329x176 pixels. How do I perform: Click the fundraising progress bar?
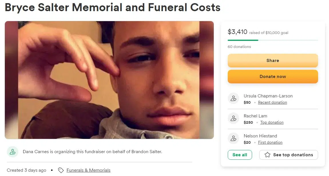(273, 40)
